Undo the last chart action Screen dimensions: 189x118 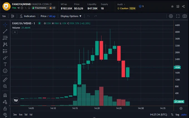(89, 16)
